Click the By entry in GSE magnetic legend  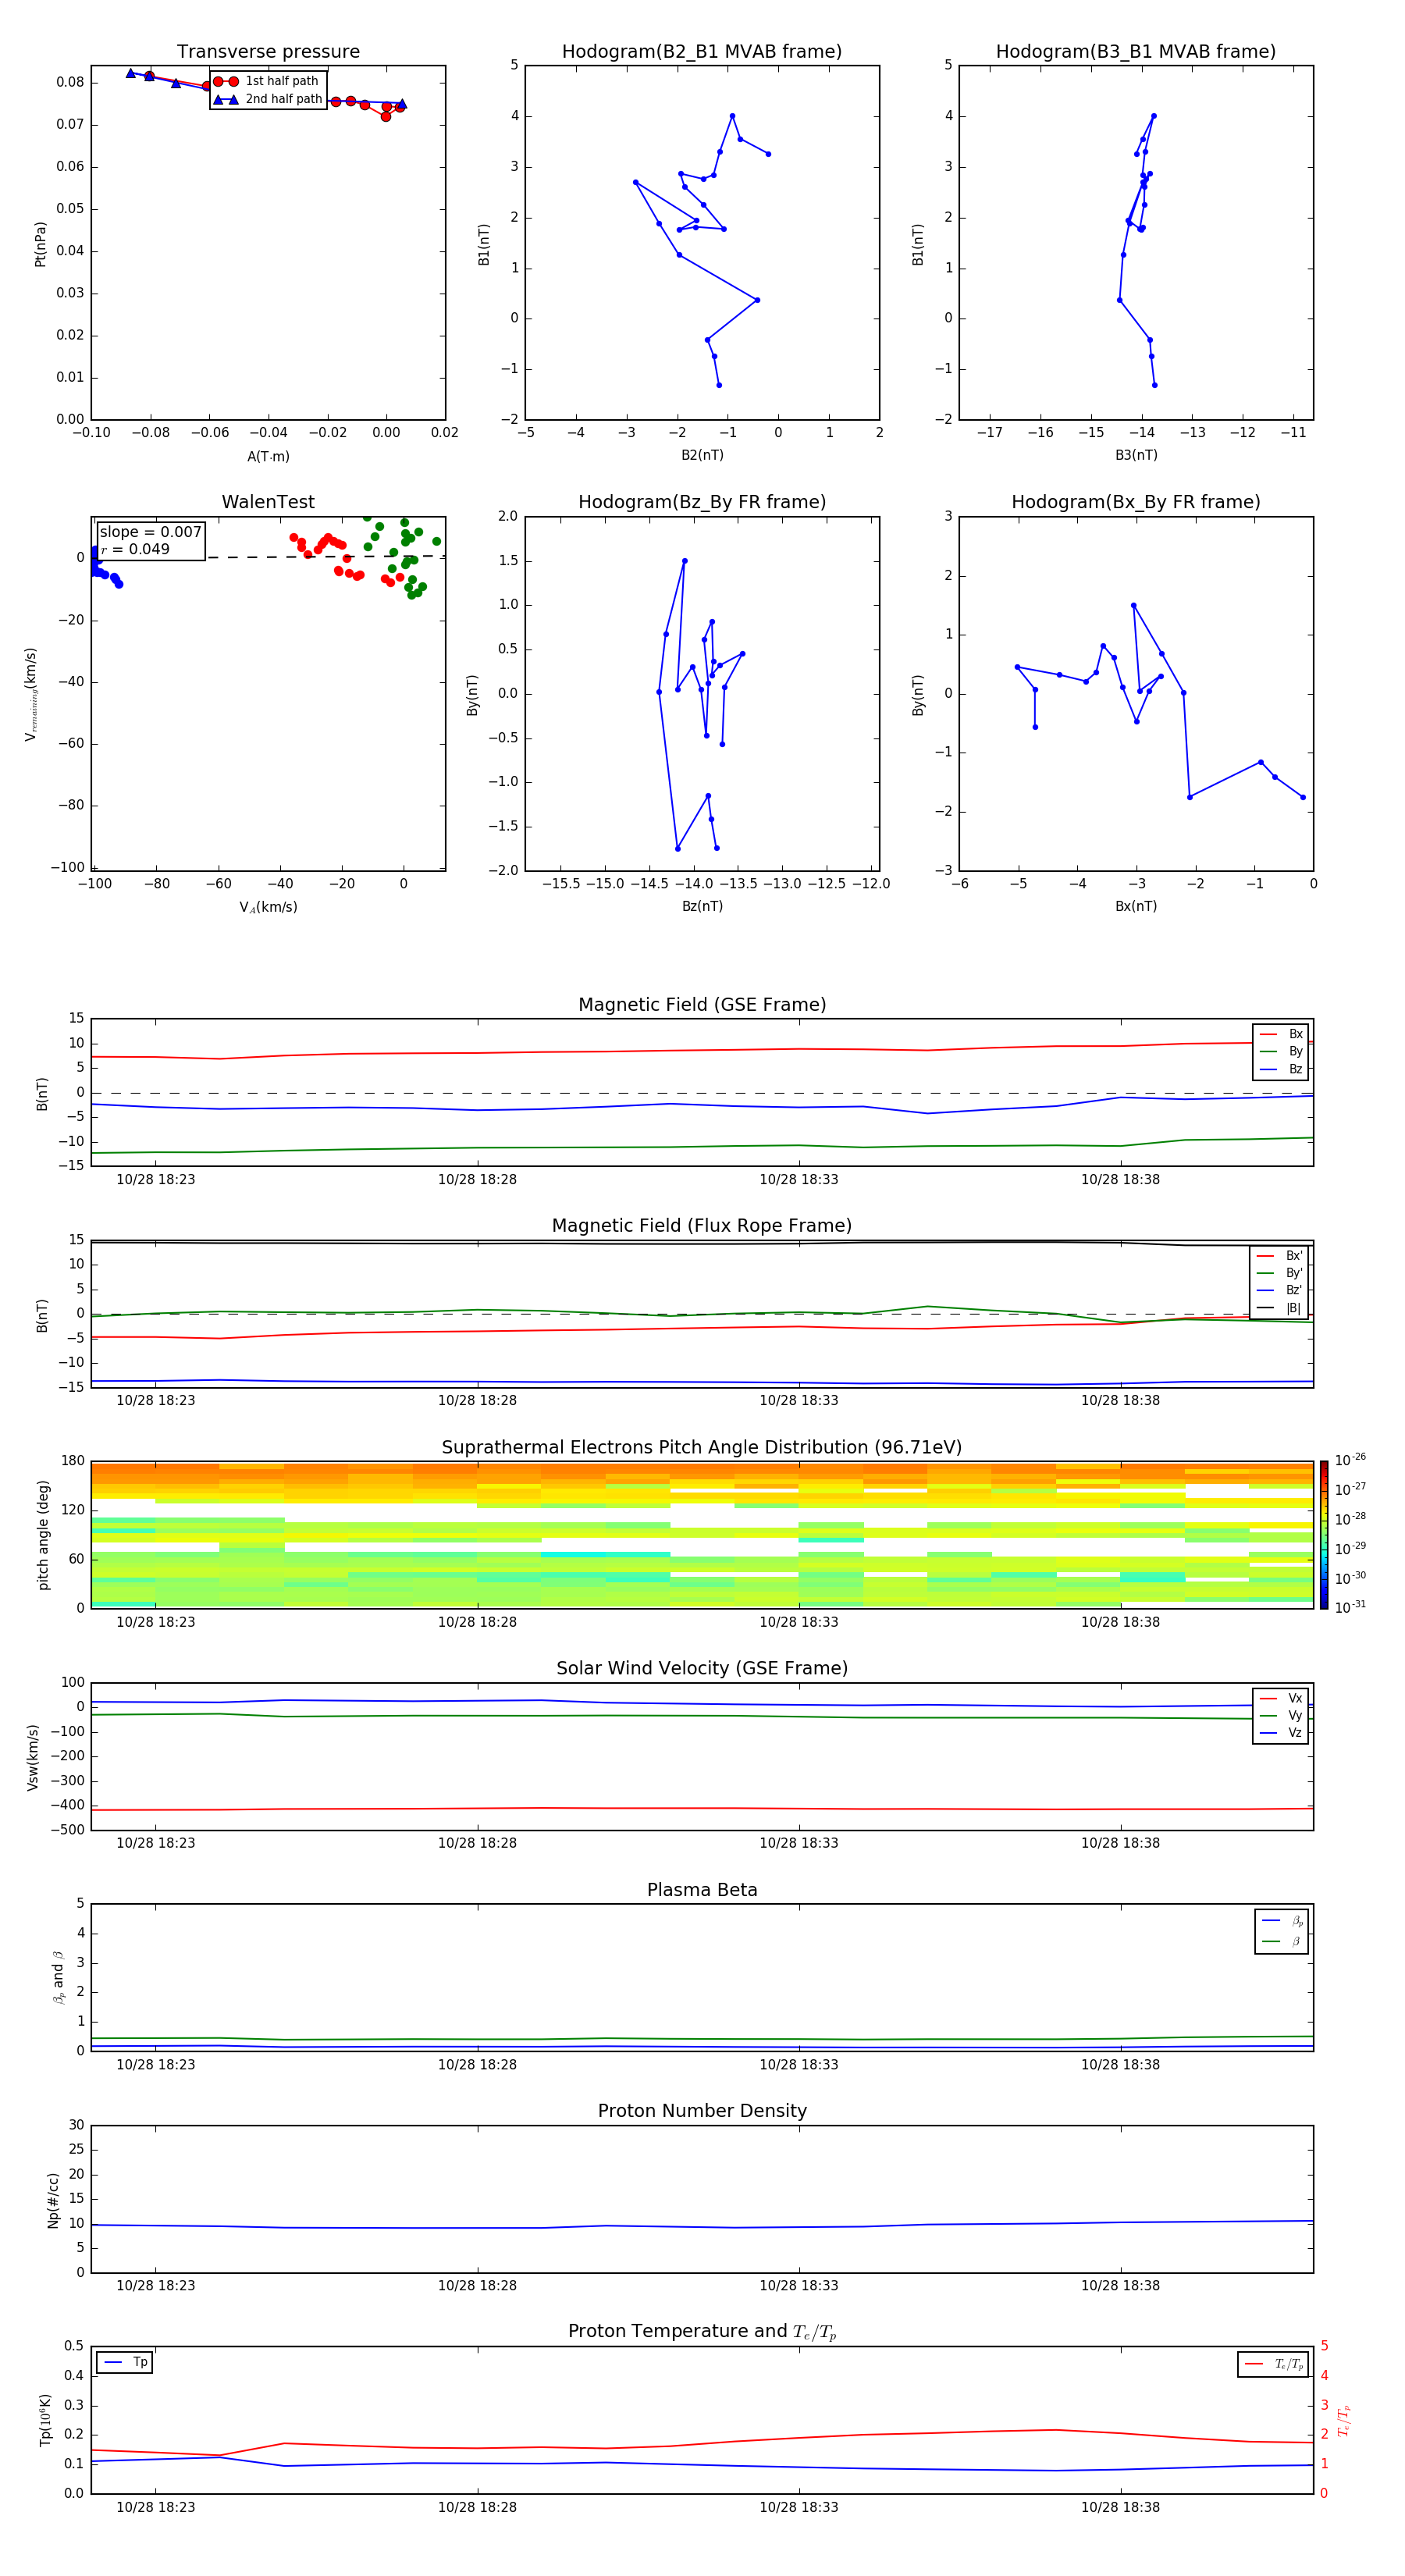[1281, 1051]
